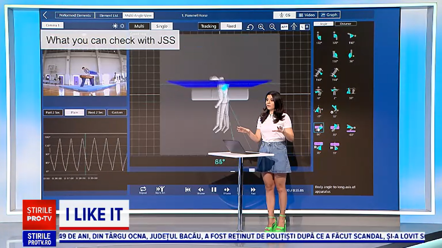The image size is (442, 248).
Task: Select the 153° knee angle icon
Action: pos(335,56)
